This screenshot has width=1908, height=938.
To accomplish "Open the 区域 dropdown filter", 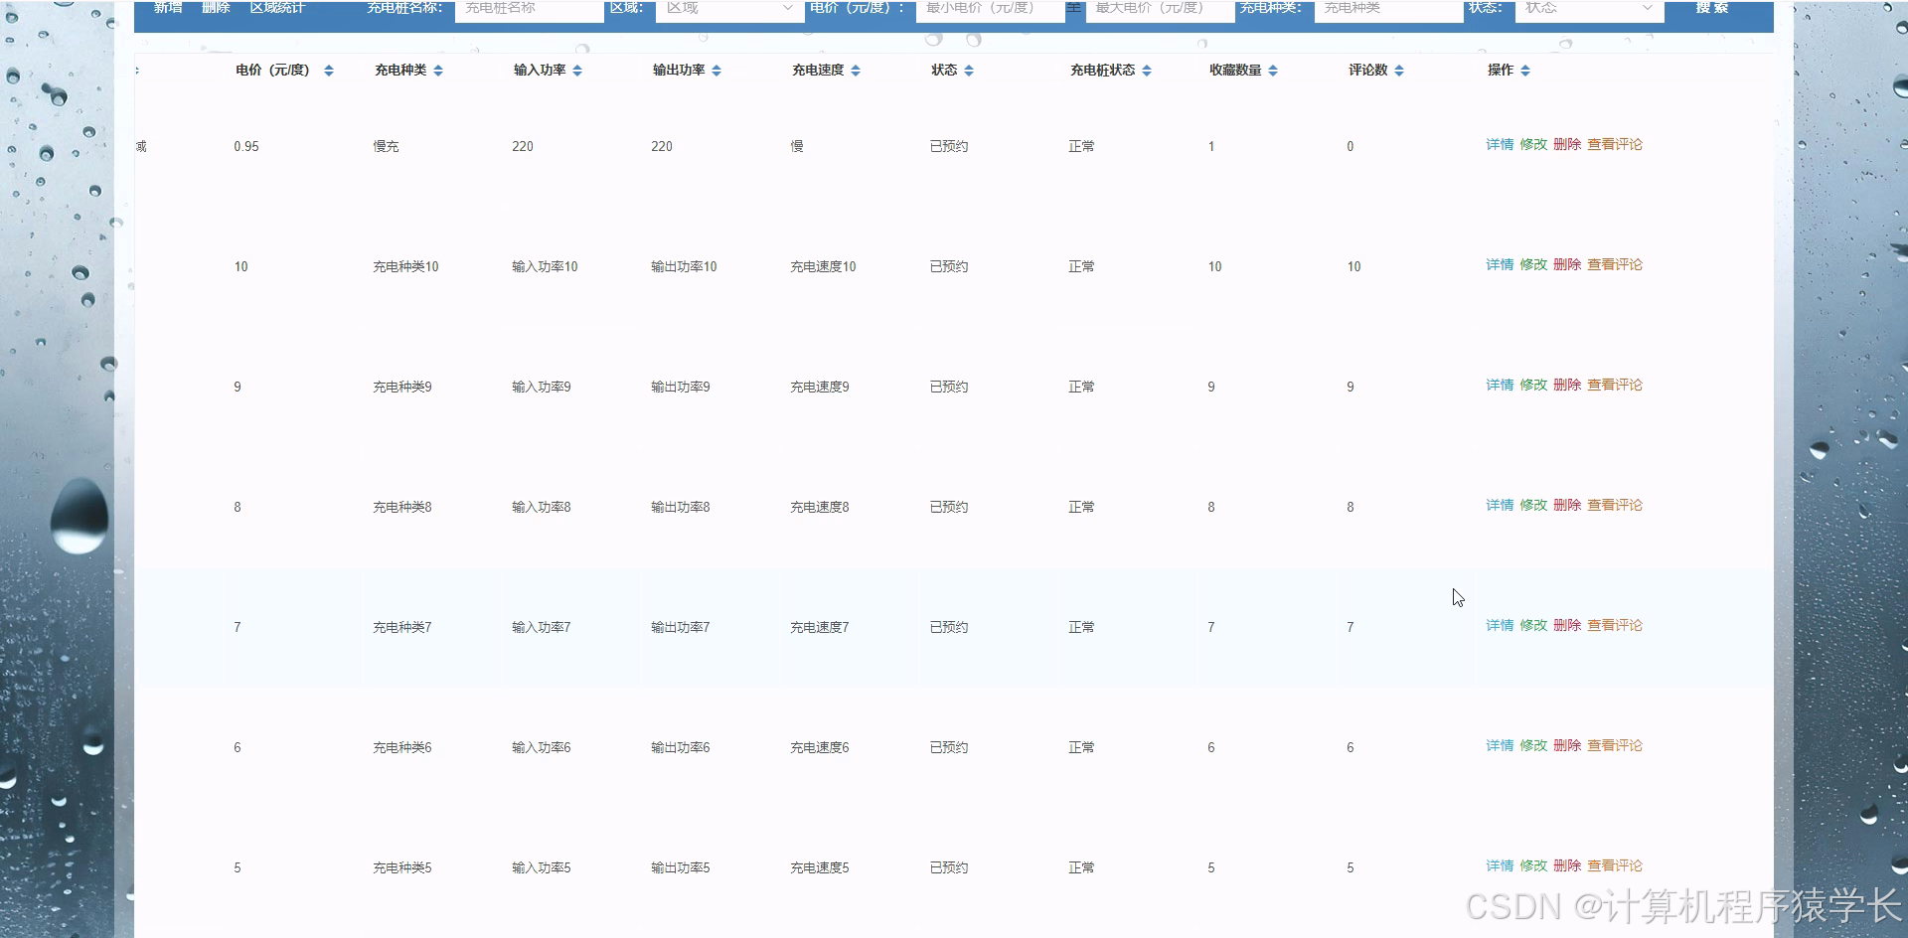I will (x=730, y=9).
